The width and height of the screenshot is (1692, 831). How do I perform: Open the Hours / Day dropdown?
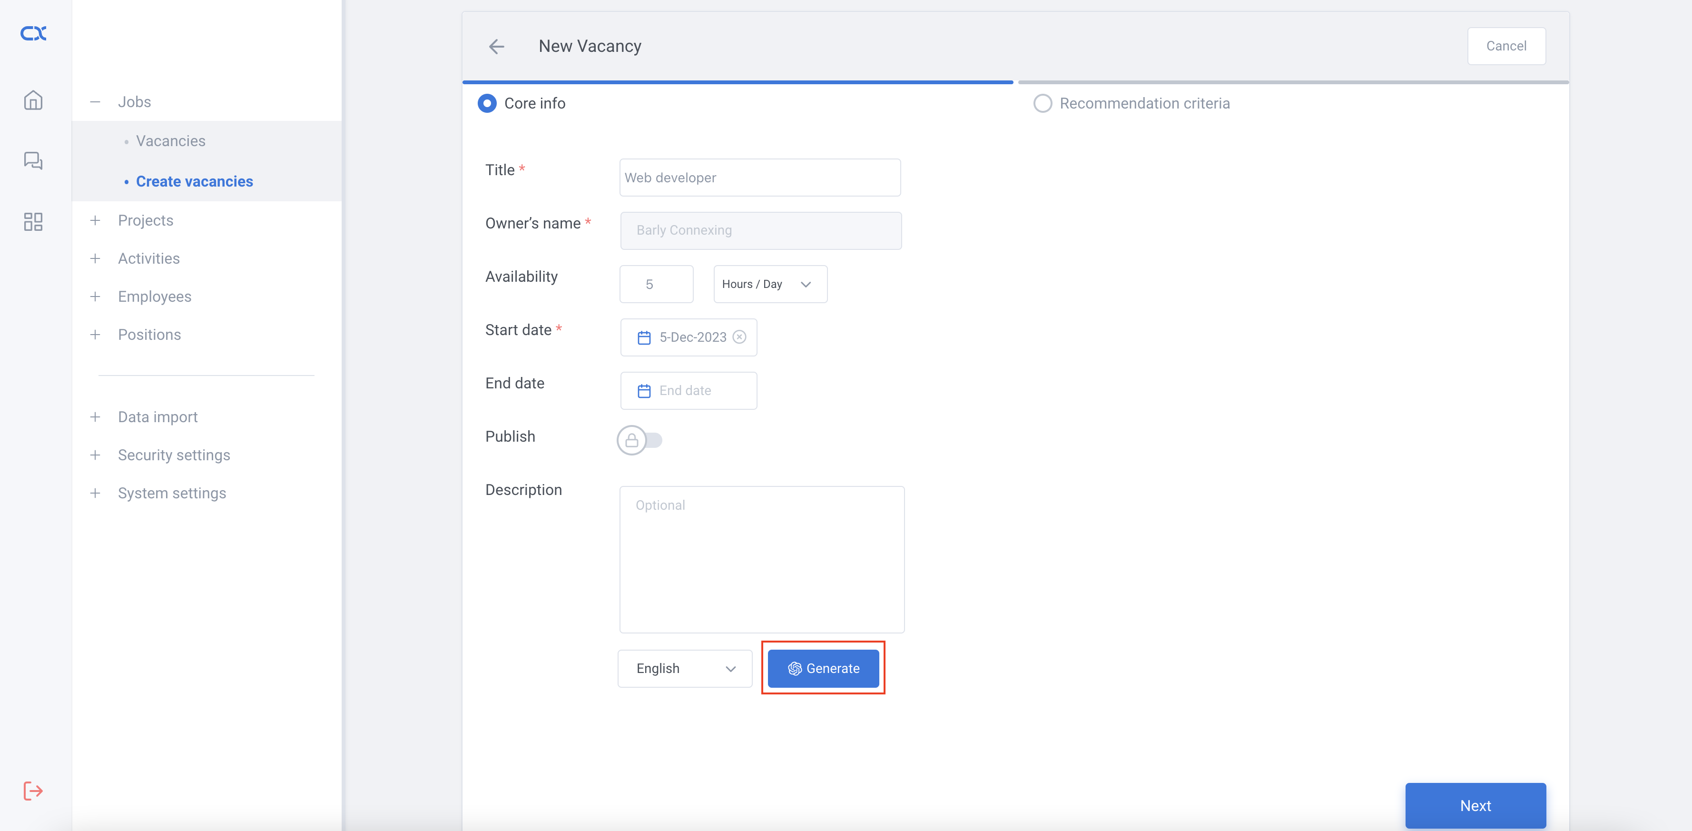point(770,284)
